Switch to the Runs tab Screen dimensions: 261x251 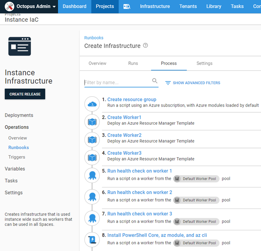[x=133, y=63]
